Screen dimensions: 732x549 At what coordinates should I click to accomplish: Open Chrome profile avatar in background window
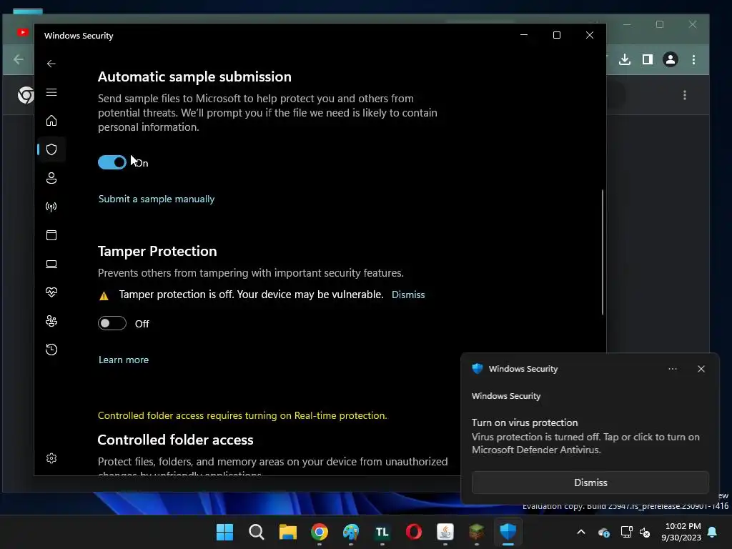[x=671, y=59]
